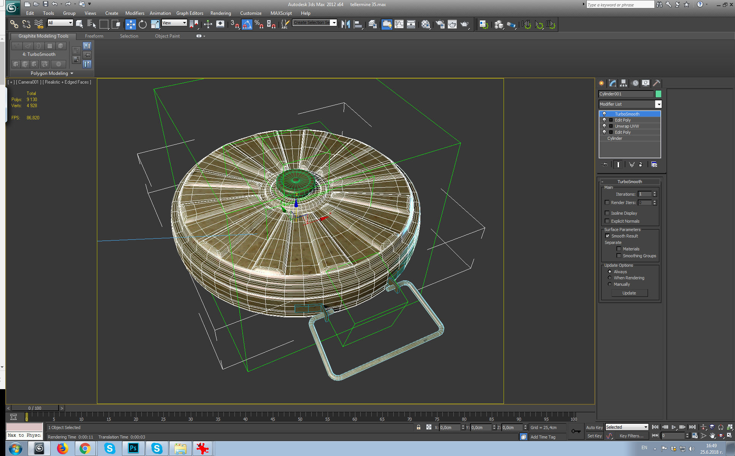
Task: Uncheck Smooth Result option
Action: (607, 236)
